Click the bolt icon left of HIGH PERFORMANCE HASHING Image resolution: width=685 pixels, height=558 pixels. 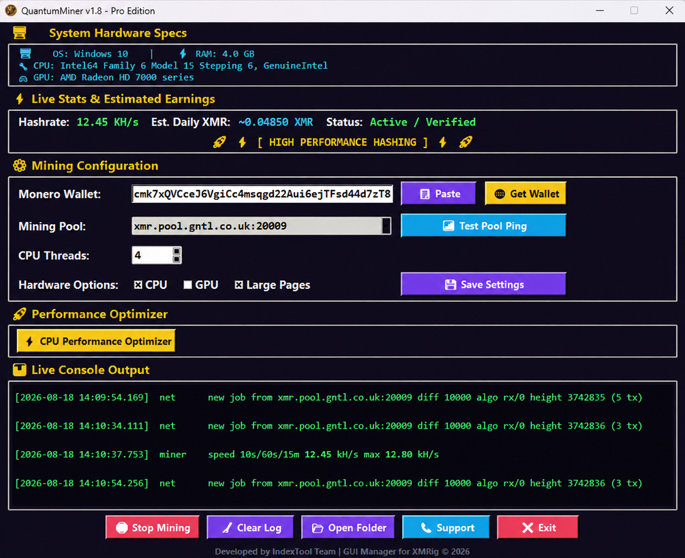point(243,142)
